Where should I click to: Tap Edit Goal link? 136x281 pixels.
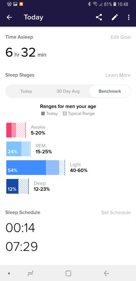(x=121, y=37)
